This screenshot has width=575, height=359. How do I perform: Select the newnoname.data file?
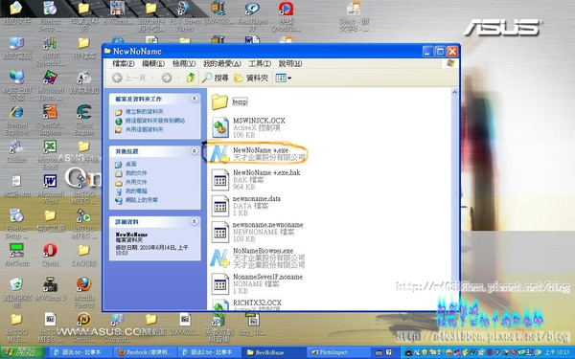click(246, 206)
